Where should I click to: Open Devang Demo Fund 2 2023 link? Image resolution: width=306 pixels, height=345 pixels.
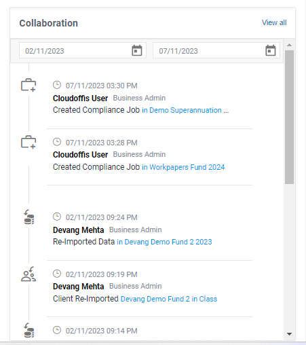coord(164,242)
